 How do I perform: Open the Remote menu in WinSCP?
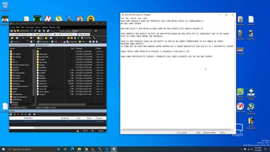52,27
